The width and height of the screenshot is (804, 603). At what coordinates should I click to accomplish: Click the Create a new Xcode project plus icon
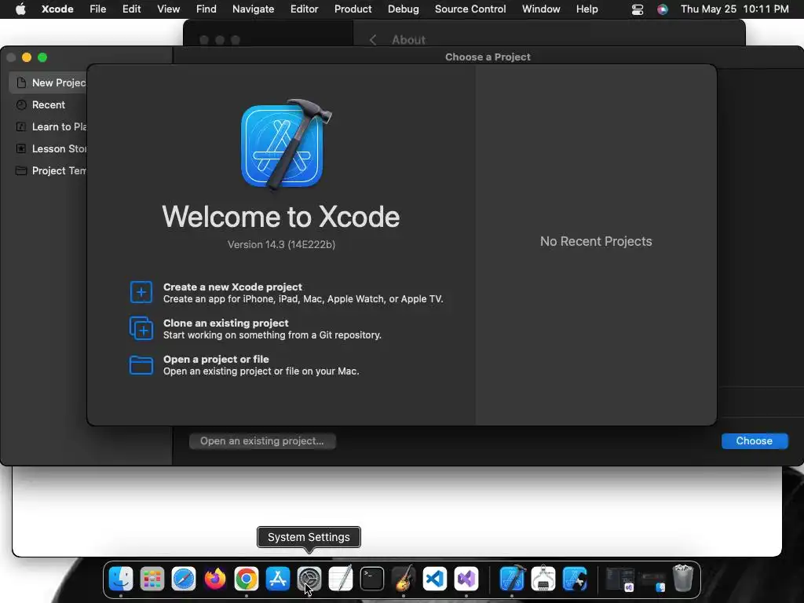(x=141, y=292)
